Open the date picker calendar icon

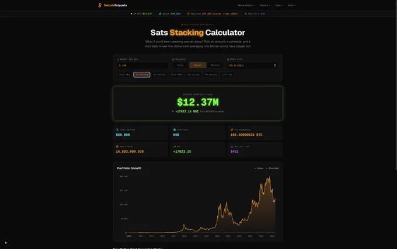tap(275, 65)
